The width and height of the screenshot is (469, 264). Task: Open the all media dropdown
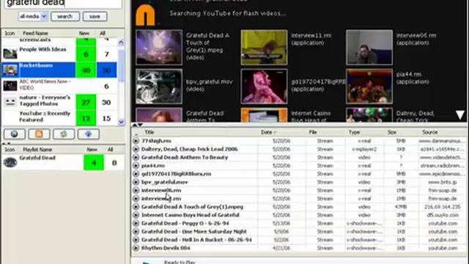[33, 16]
